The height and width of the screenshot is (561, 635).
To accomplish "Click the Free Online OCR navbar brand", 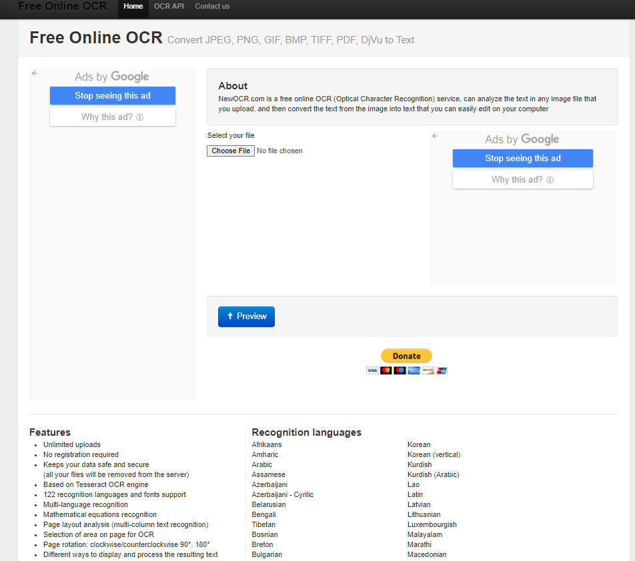I will point(63,6).
